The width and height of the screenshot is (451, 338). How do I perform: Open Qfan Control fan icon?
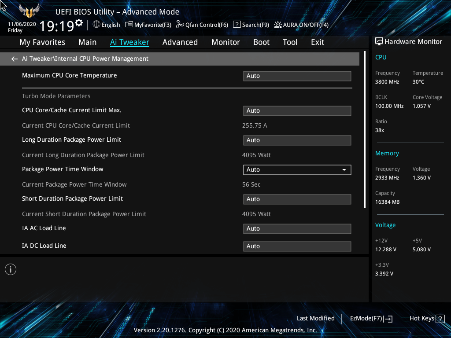(180, 25)
